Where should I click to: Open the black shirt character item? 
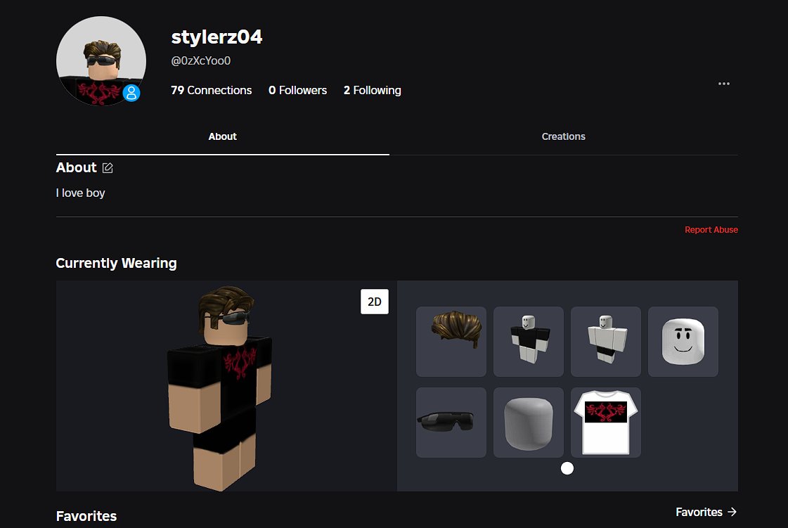point(529,342)
